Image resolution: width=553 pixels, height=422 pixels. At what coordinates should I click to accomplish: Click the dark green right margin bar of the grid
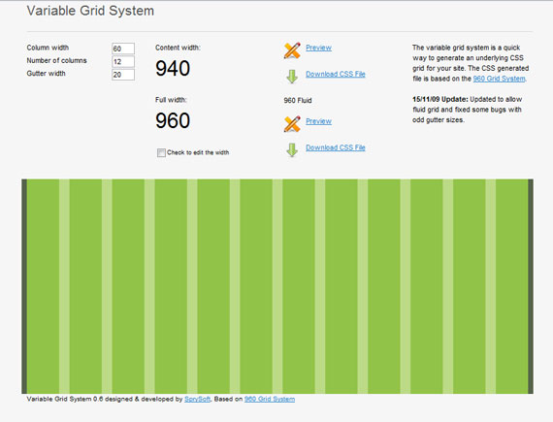point(531,286)
